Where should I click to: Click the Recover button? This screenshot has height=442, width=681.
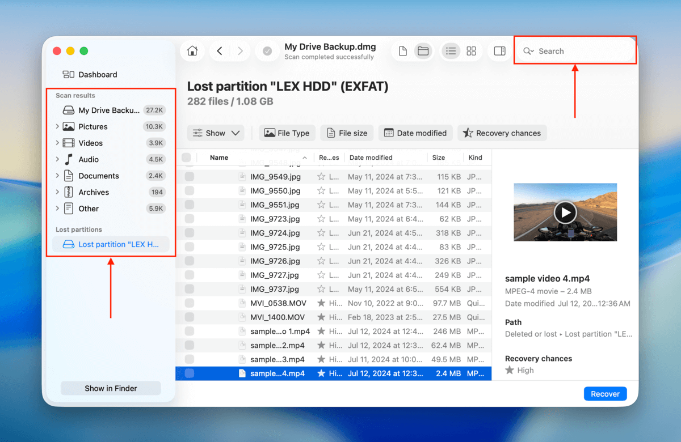pyautogui.click(x=605, y=393)
